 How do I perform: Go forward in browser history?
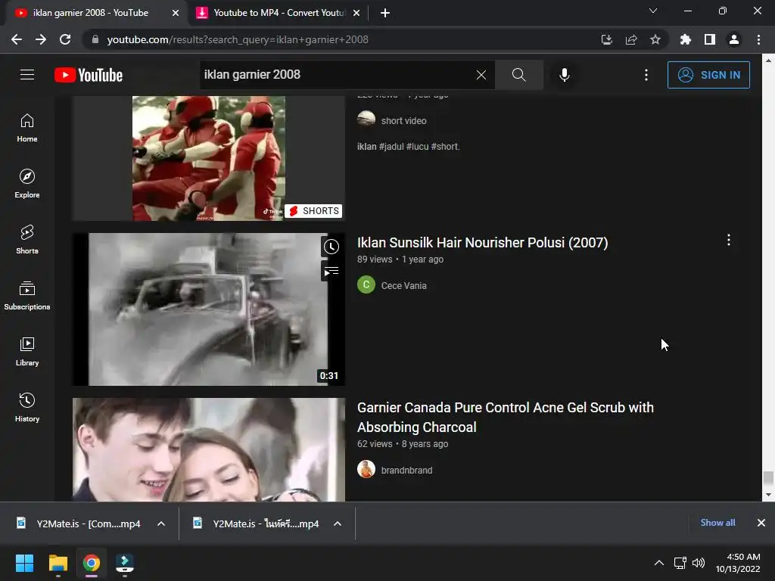tap(41, 39)
